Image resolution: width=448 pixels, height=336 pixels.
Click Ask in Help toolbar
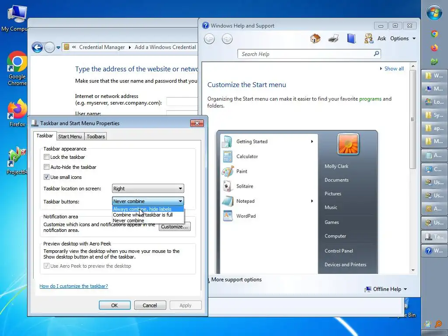coord(381,38)
